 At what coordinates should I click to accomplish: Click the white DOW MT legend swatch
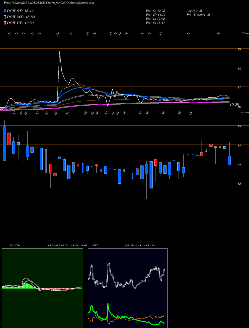(x=5, y=17)
